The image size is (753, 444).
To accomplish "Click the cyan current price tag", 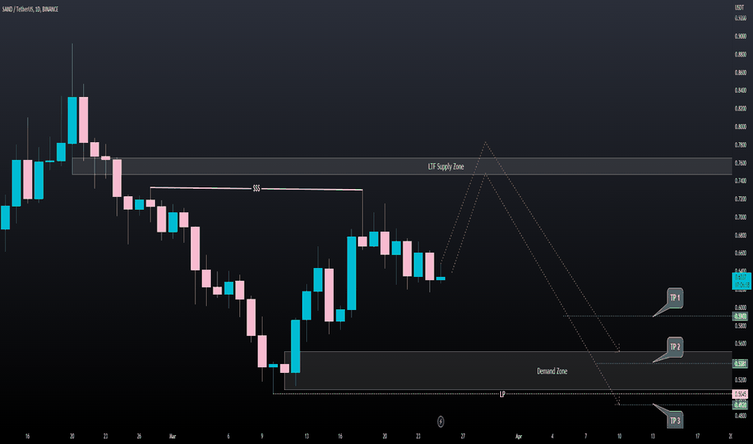I will click(x=741, y=281).
